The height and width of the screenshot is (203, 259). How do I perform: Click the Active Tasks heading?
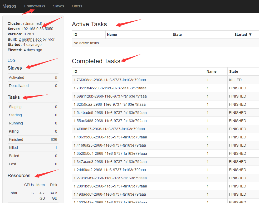tap(89, 24)
